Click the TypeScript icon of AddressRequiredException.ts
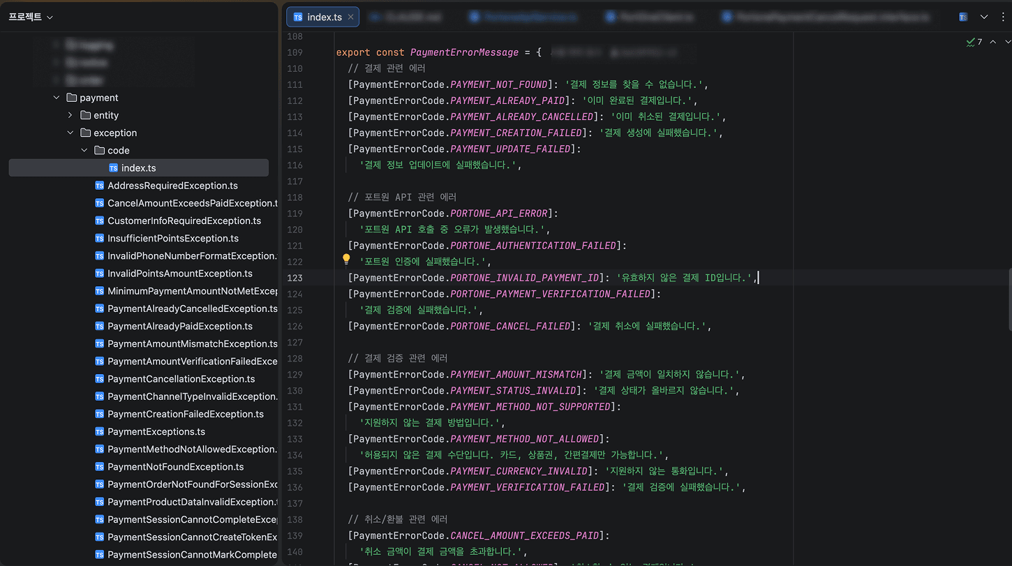Image resolution: width=1012 pixels, height=566 pixels. 99,186
